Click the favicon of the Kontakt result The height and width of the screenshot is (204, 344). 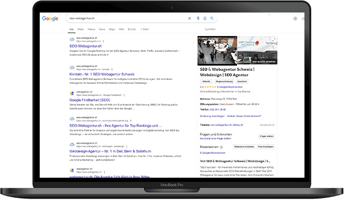click(72, 68)
